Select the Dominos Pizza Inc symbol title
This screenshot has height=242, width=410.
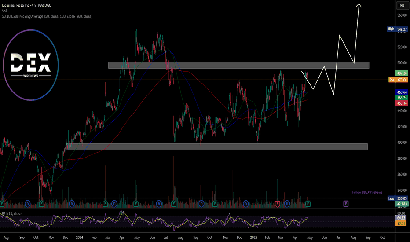(27, 5)
